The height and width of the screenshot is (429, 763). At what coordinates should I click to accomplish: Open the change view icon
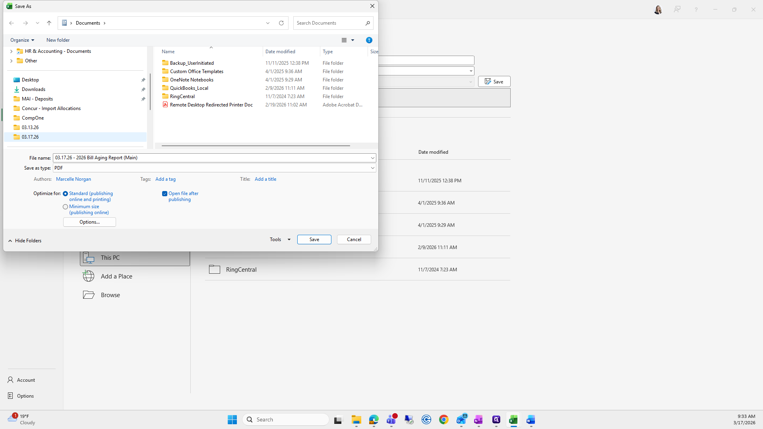(344, 40)
